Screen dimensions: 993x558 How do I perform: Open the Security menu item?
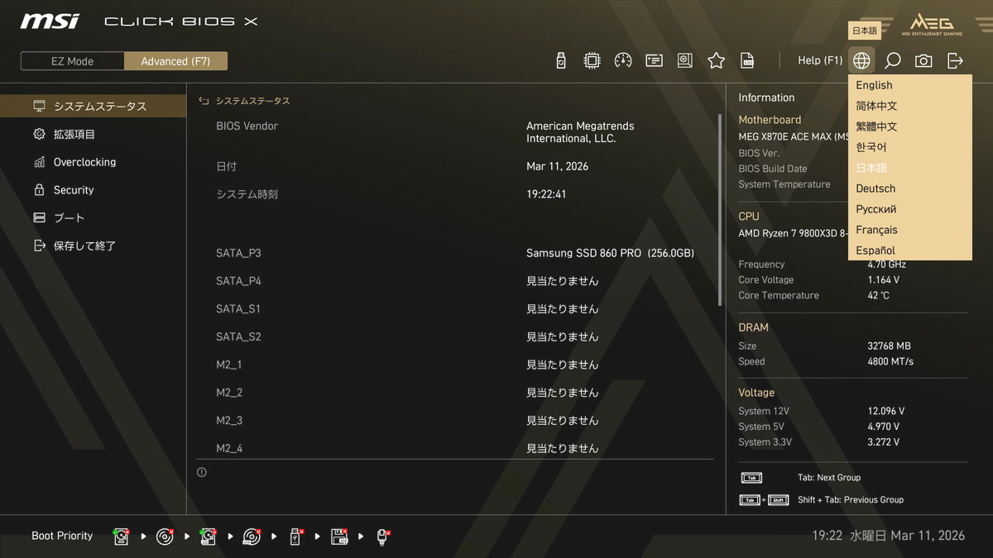pyautogui.click(x=74, y=190)
